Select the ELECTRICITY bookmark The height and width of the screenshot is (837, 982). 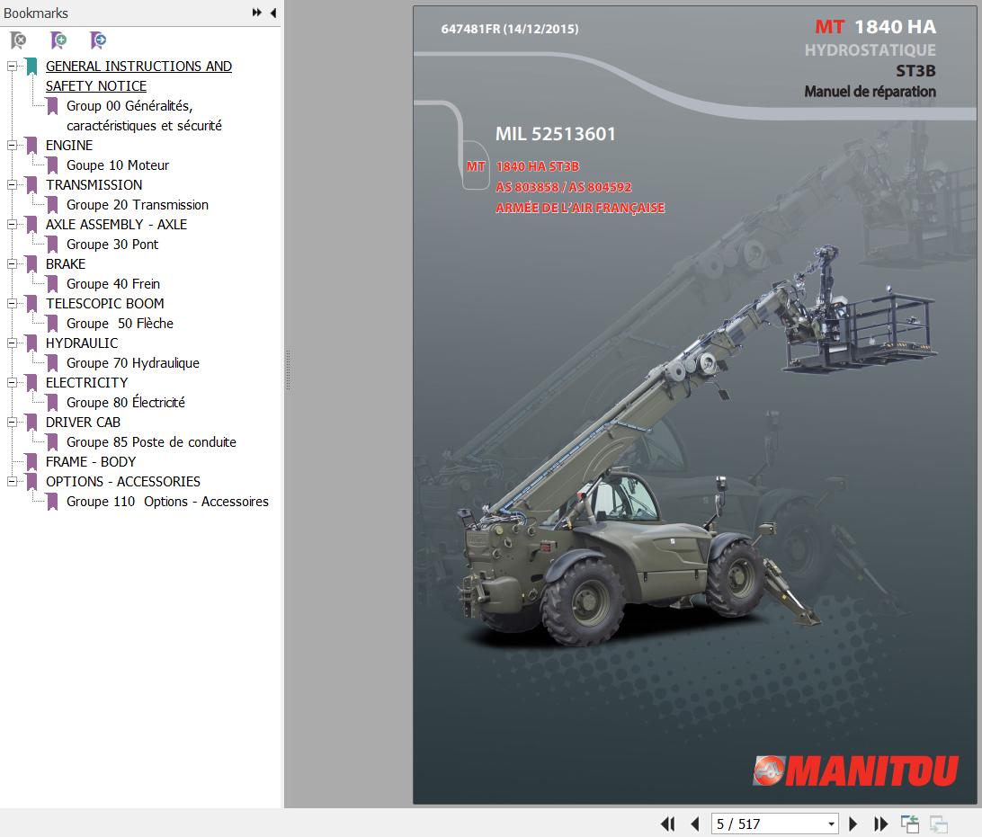[x=86, y=382]
